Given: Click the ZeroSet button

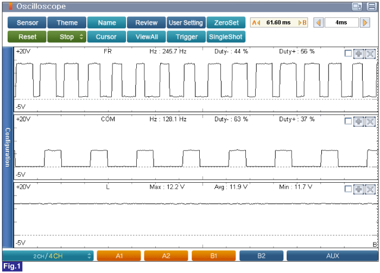Looking at the screenshot, I should [226, 23].
